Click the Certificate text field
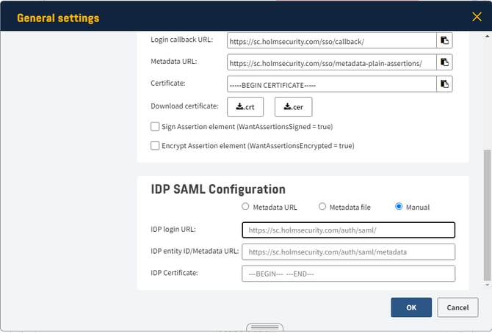Image resolution: width=492 pixels, height=333 pixels. 332,84
